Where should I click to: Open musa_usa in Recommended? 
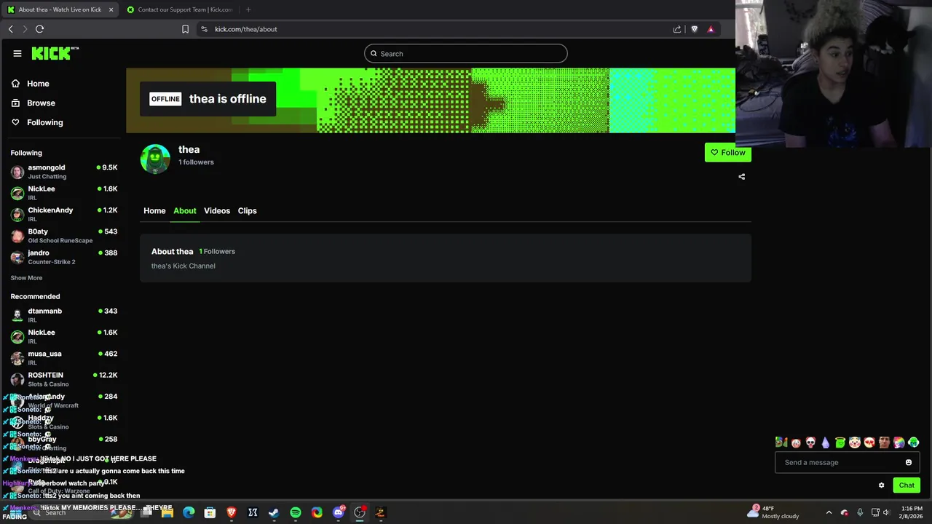click(x=64, y=358)
